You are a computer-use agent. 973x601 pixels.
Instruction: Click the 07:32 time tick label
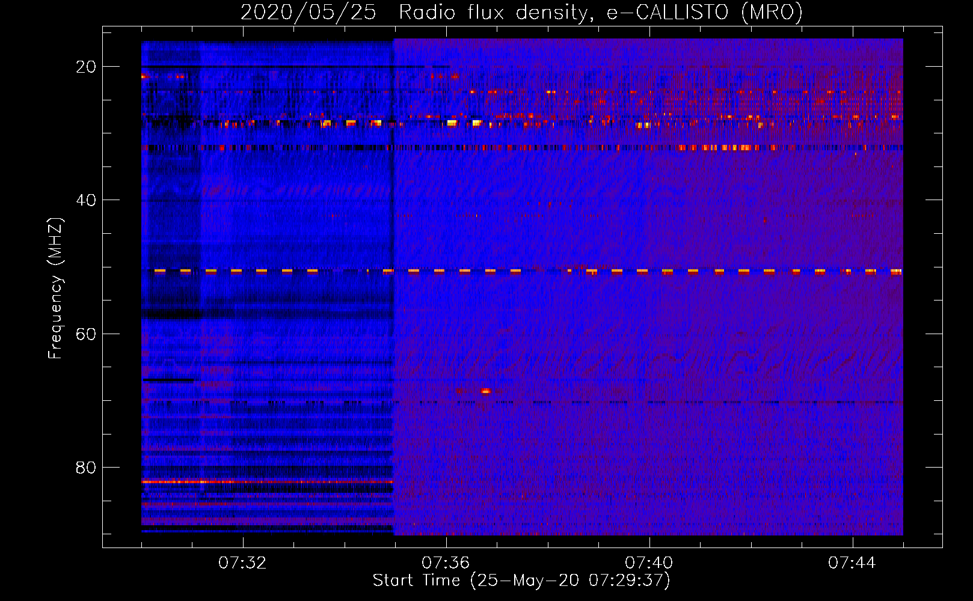pos(242,563)
